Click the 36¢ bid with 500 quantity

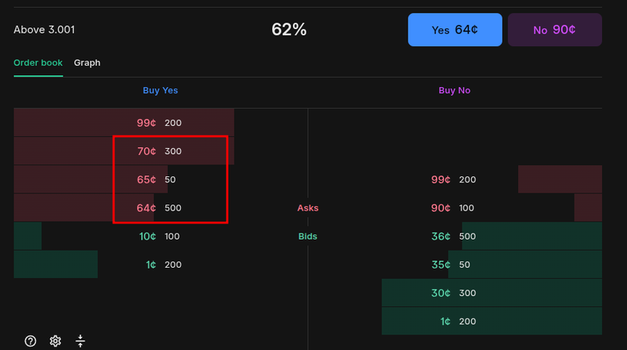[454, 236]
